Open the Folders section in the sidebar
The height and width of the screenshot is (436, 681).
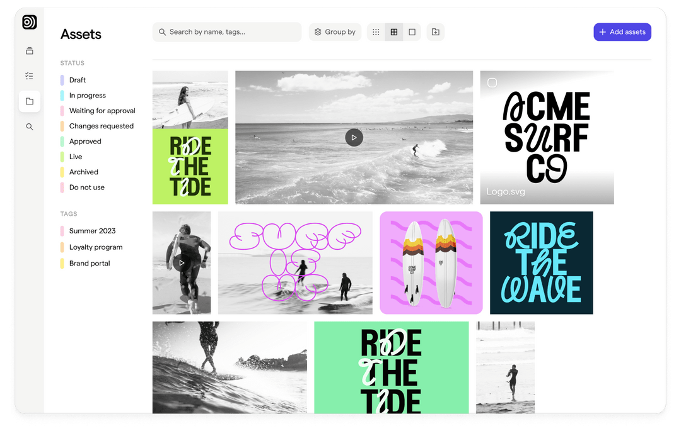pos(29,101)
